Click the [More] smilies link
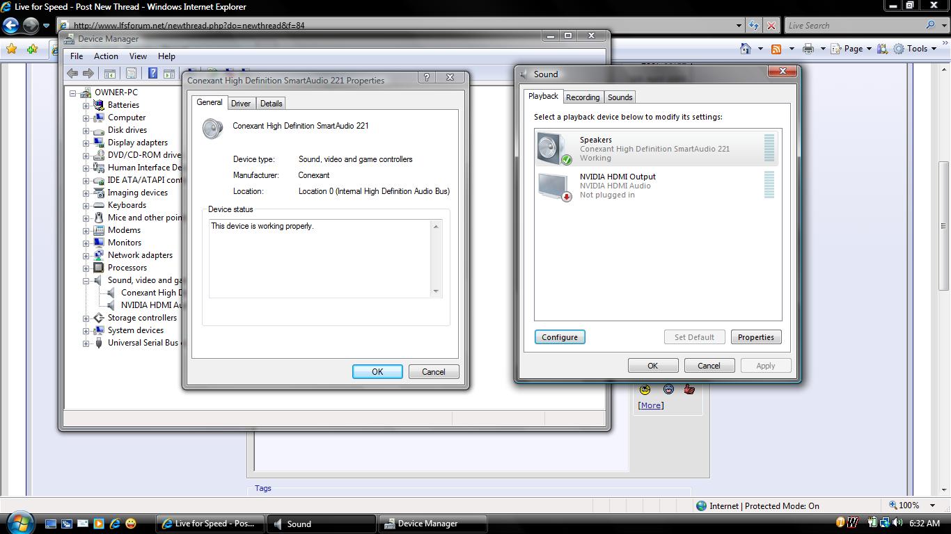Viewport: 951px width, 534px height. point(651,405)
